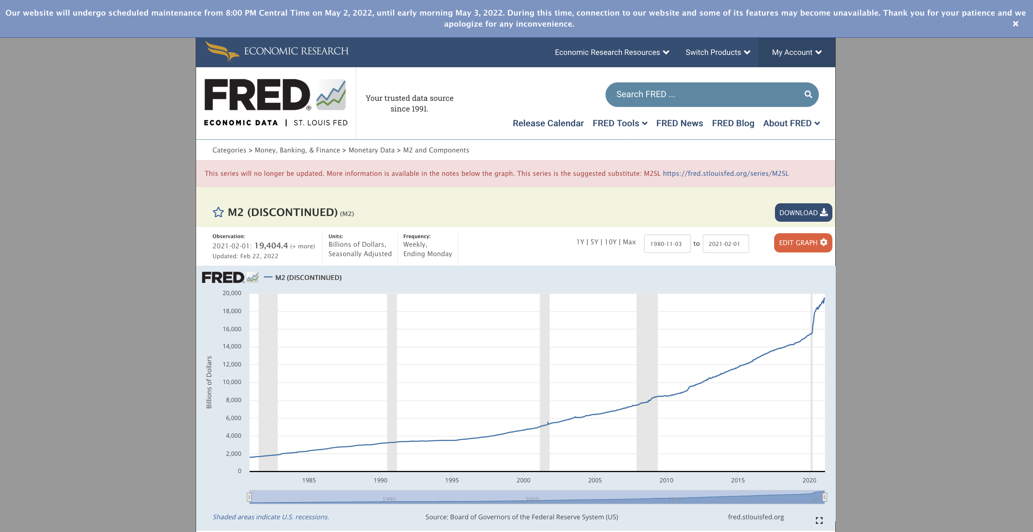This screenshot has width=1033, height=532.
Task: Open the Switch Products dropdown
Action: click(x=717, y=52)
